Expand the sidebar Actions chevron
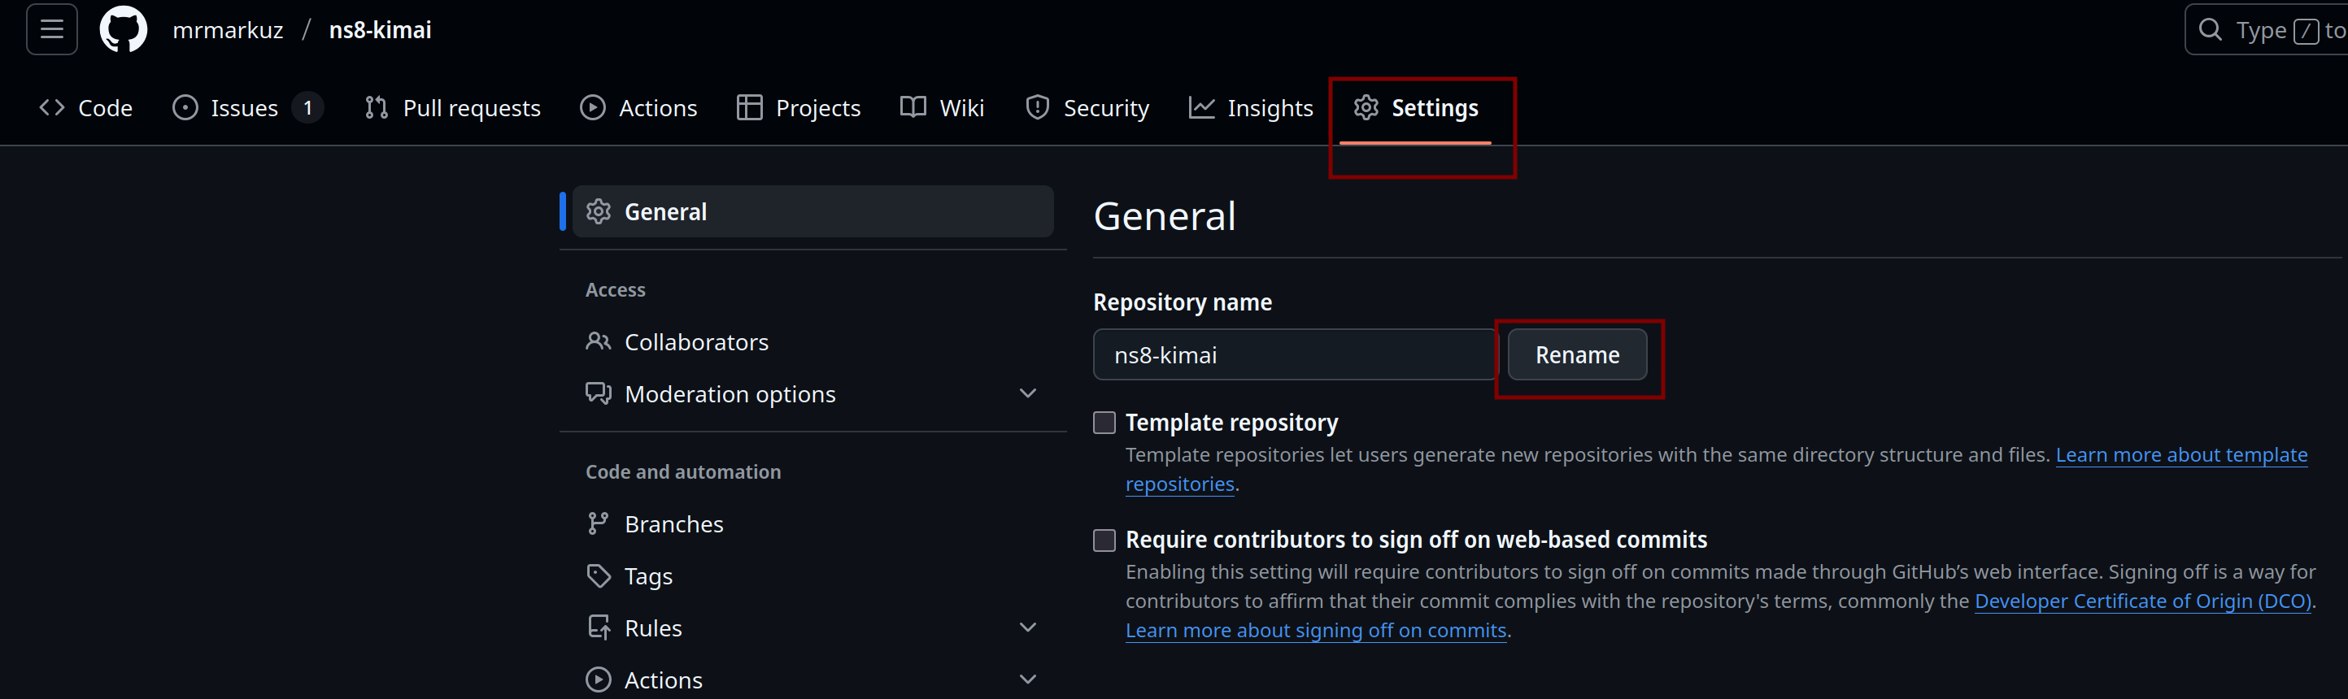Viewport: 2348px width, 699px height. coord(1027,679)
